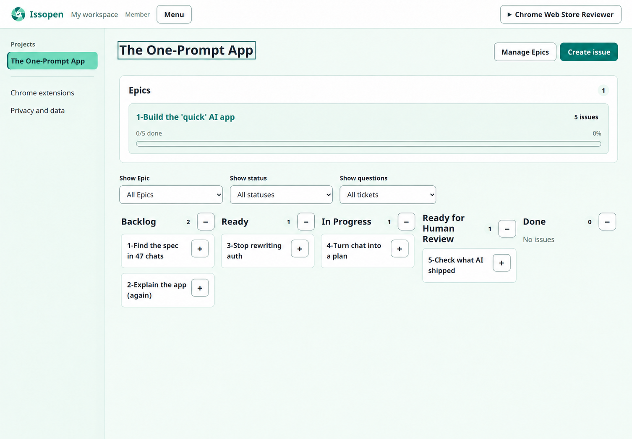
Task: Open issue '5-Check what AI shipped'
Action: (x=456, y=265)
